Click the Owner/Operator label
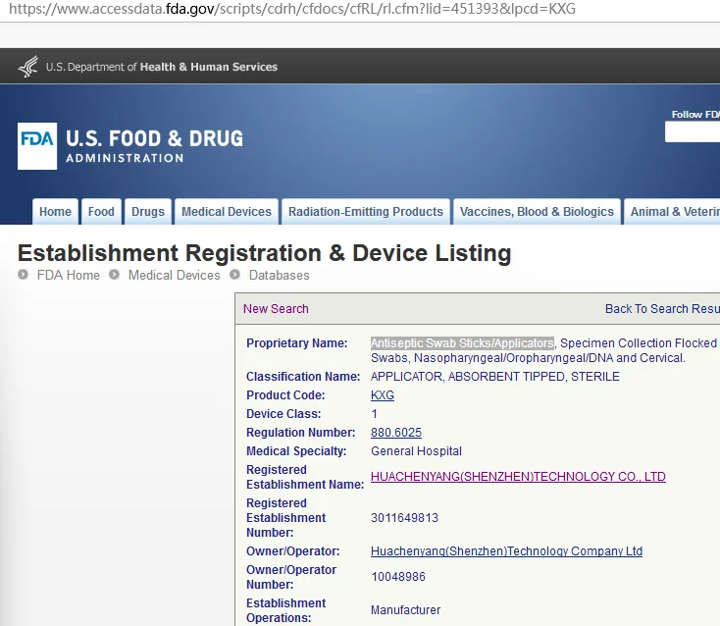Screen dimensions: 720x626 click(292, 551)
